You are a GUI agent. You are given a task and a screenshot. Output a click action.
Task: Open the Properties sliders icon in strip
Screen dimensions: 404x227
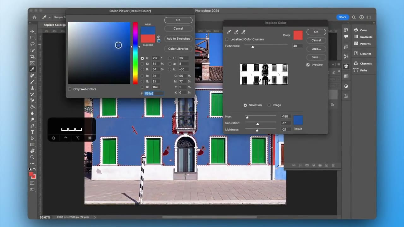click(346, 96)
